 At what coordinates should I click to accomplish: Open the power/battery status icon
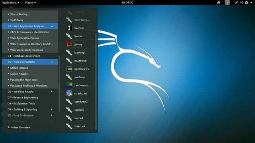[x=247, y=2]
